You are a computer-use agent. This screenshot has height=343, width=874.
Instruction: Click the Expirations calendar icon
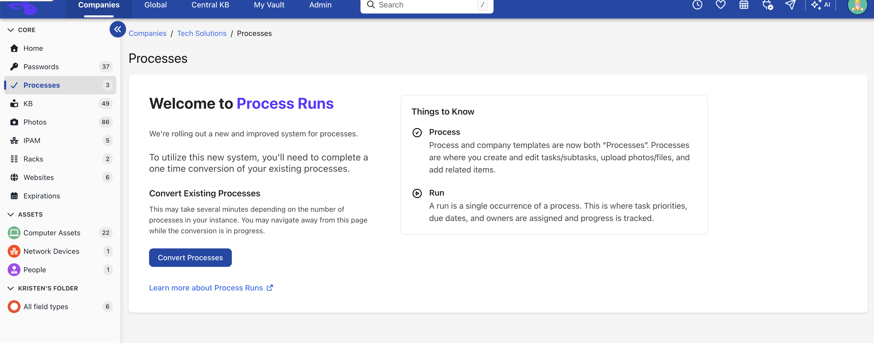click(14, 196)
